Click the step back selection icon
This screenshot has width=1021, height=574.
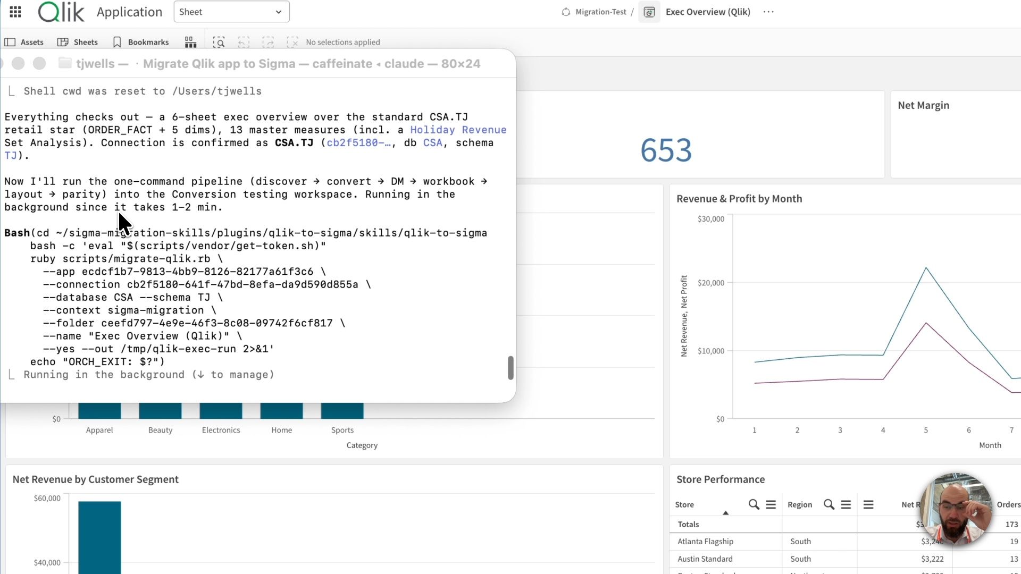(244, 42)
